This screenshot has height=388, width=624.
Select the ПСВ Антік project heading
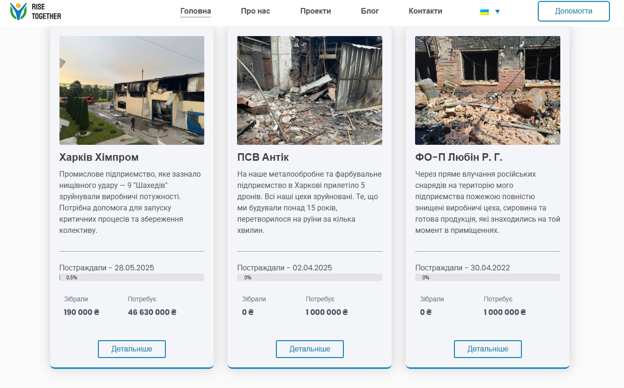pos(263,157)
